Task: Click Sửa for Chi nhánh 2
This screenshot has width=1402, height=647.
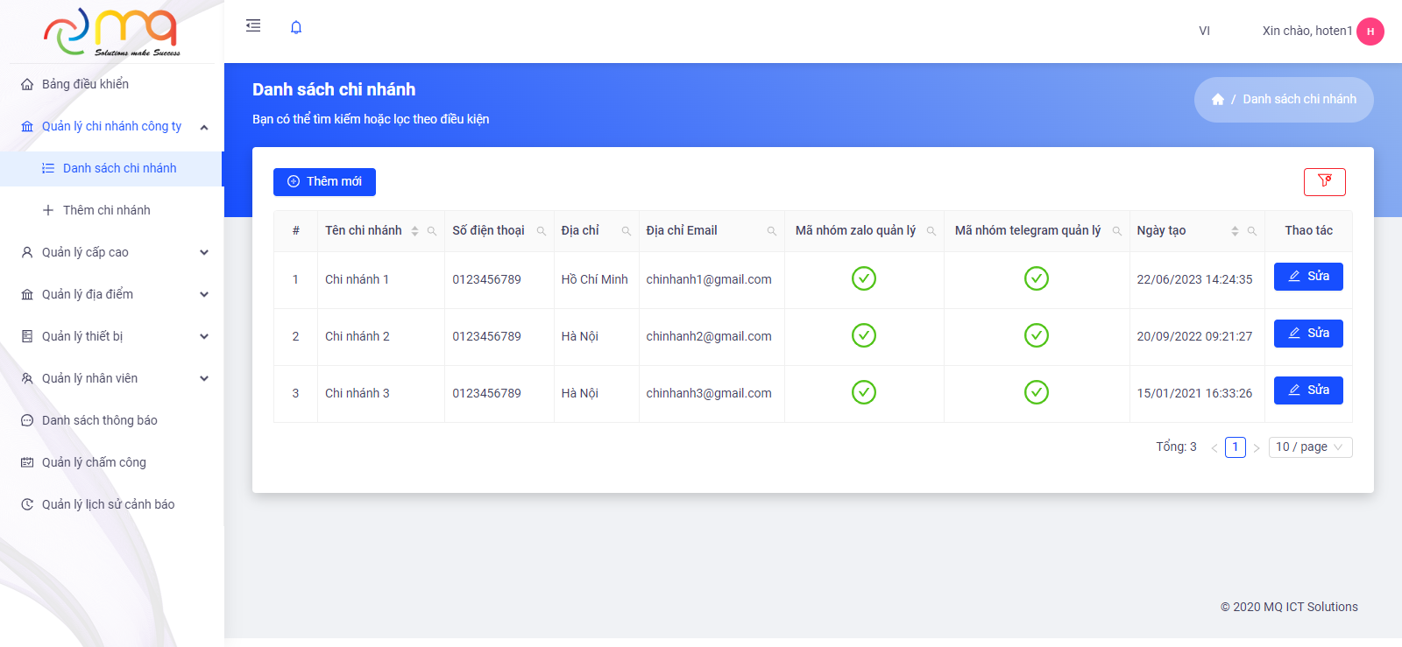Action: (1307, 334)
